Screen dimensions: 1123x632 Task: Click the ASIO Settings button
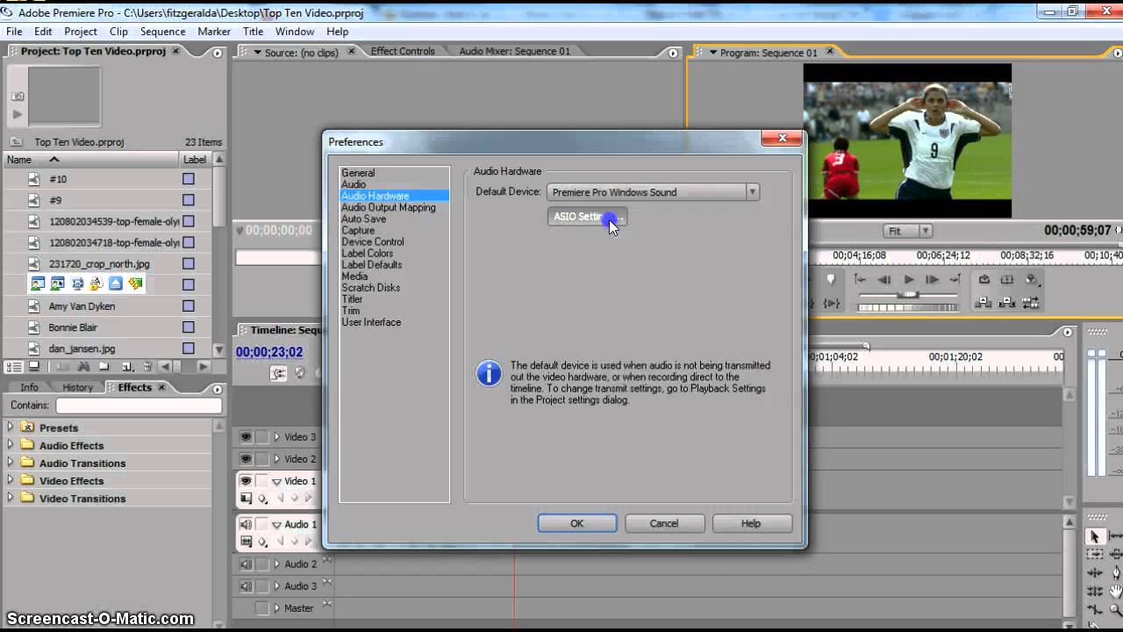pos(587,217)
